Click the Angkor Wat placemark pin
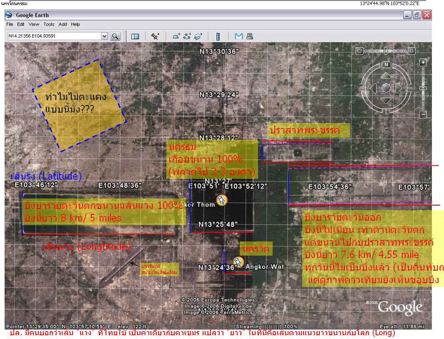This screenshot has height=339, width=444. (238, 262)
